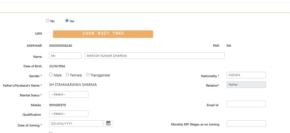This screenshot has width=290, height=133.
Task: Open the Qualification dropdown
Action: click(69, 114)
